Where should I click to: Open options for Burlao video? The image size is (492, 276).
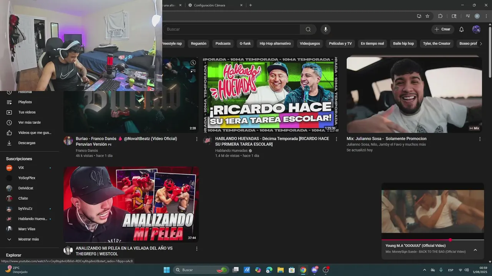click(197, 139)
